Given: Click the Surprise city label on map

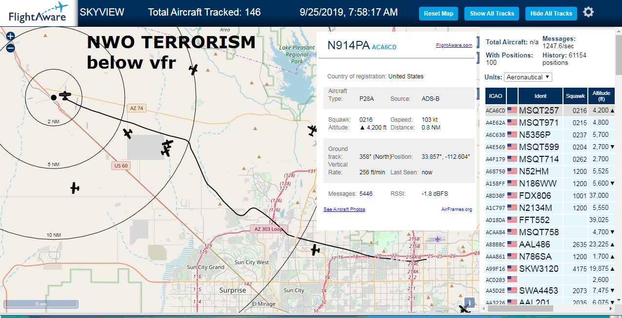Looking at the screenshot, I should coord(233,290).
